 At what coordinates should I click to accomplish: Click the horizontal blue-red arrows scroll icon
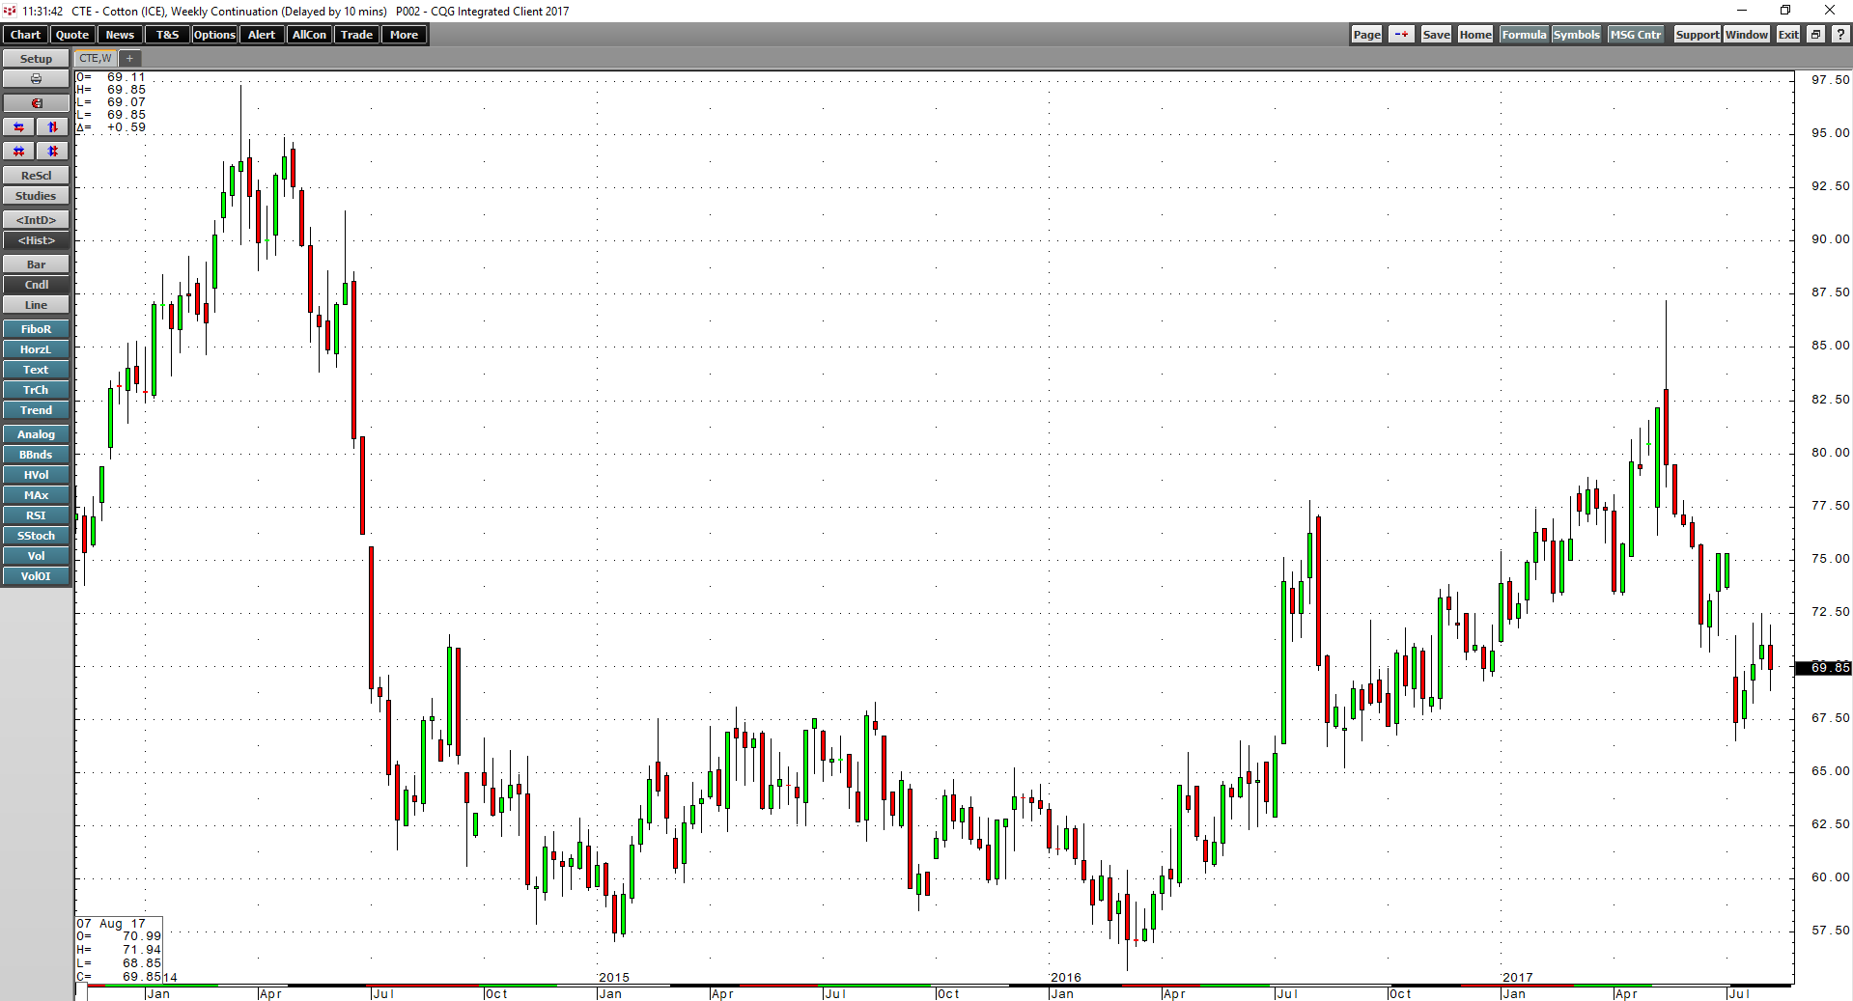[x=18, y=126]
